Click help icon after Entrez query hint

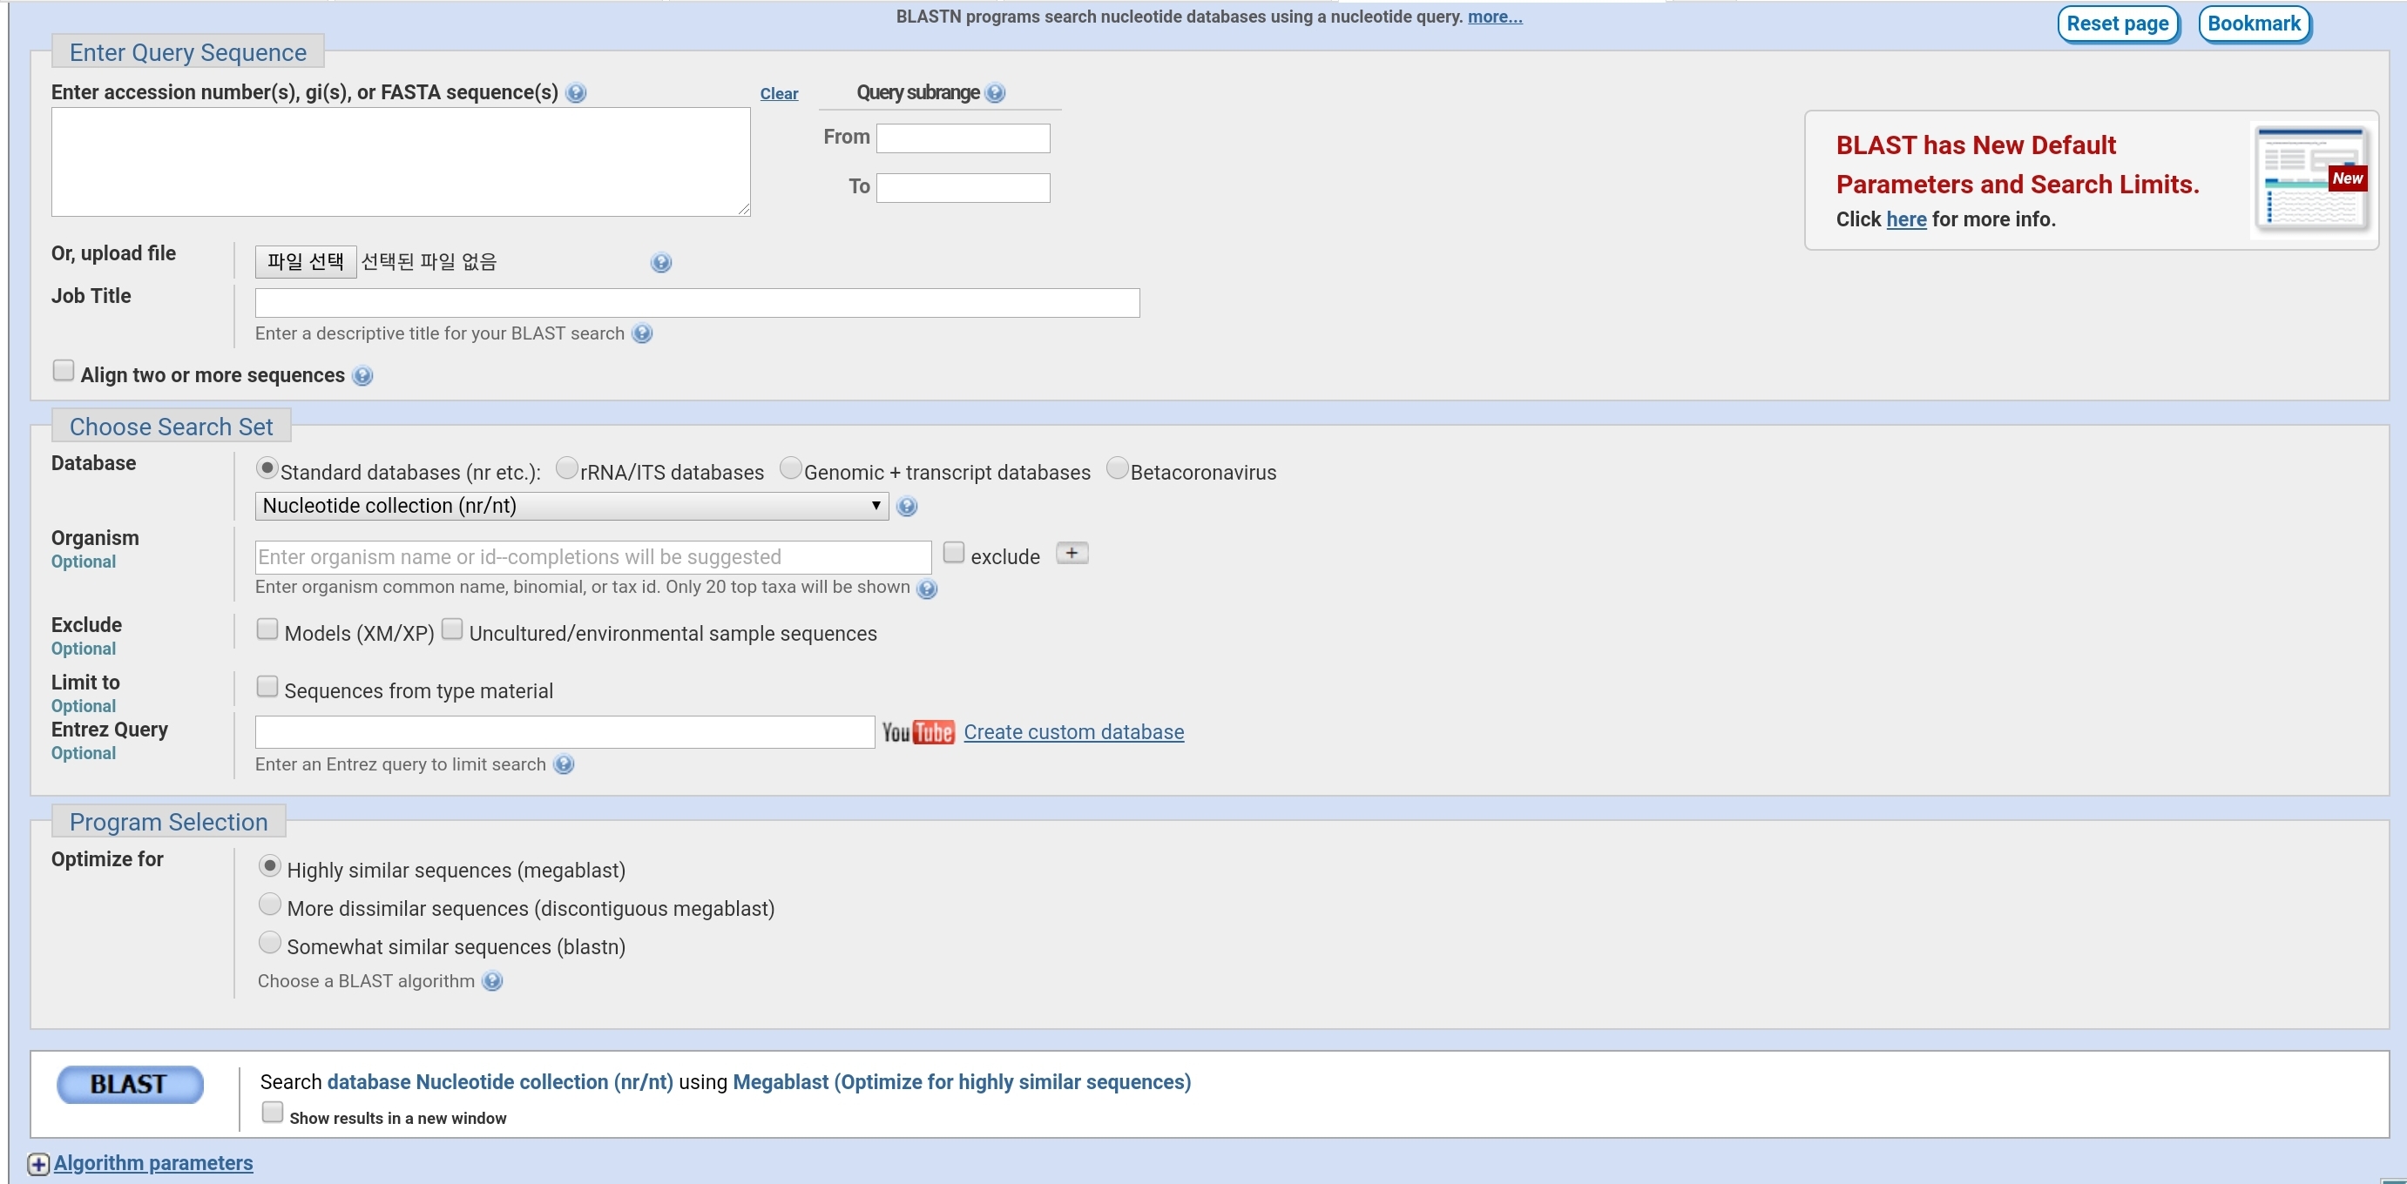564,764
